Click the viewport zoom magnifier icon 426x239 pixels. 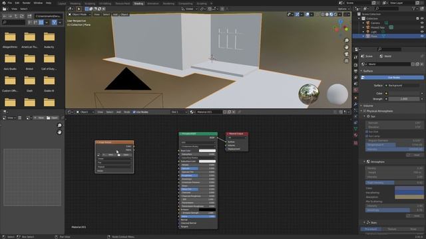[346, 40]
